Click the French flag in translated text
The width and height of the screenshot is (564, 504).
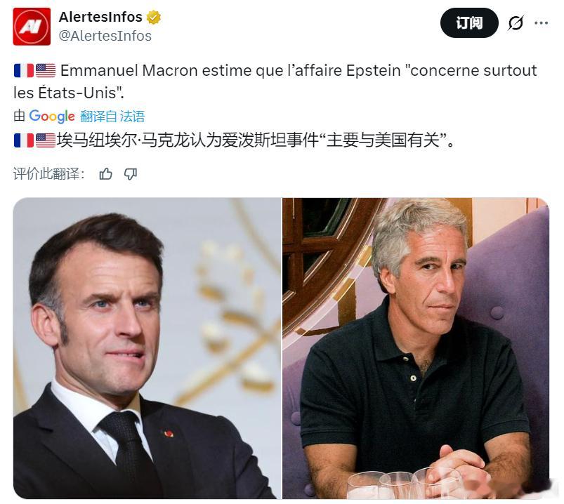[x=24, y=140]
